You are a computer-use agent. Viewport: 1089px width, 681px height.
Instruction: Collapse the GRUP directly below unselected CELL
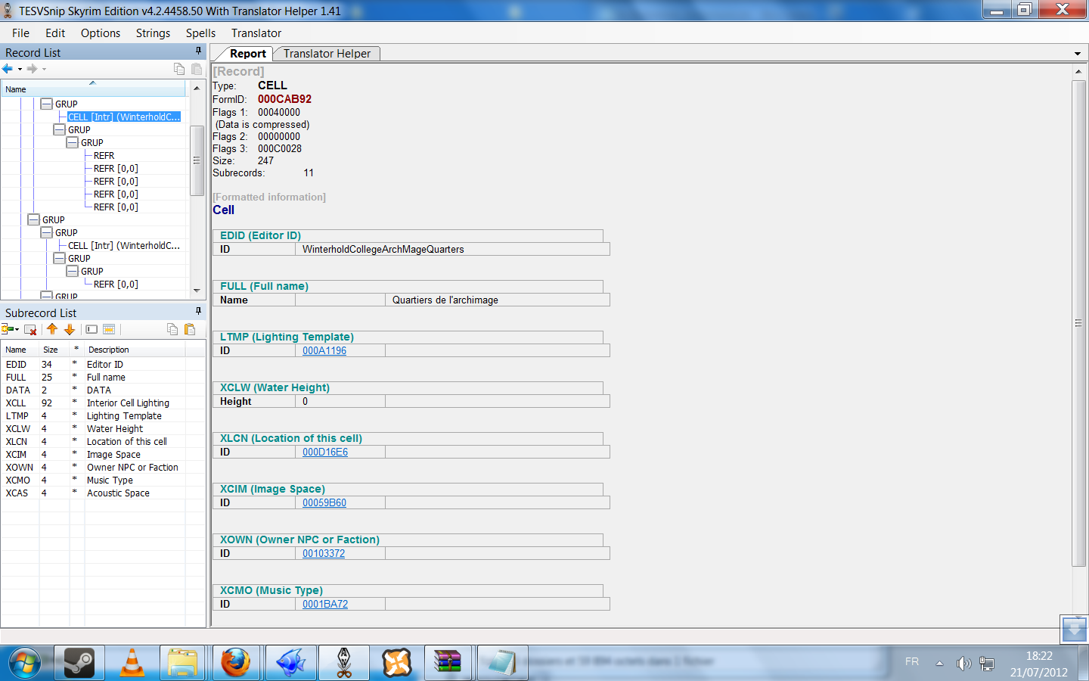(60, 258)
